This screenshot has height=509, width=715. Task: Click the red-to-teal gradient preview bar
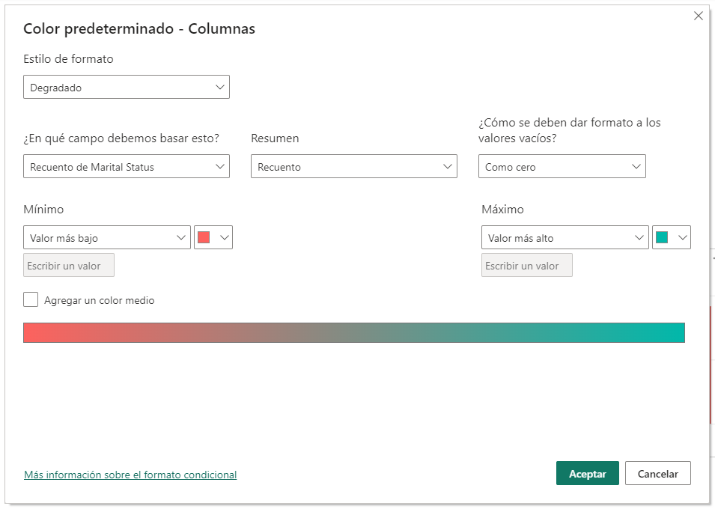[x=353, y=333]
